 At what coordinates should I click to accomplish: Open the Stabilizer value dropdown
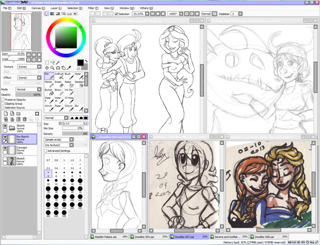point(240,14)
